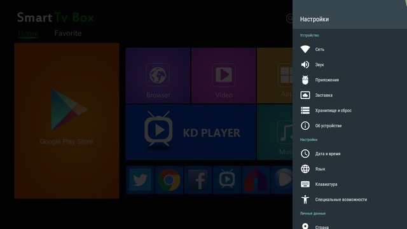Open the red house app icon

pyautogui.click(x=256, y=180)
